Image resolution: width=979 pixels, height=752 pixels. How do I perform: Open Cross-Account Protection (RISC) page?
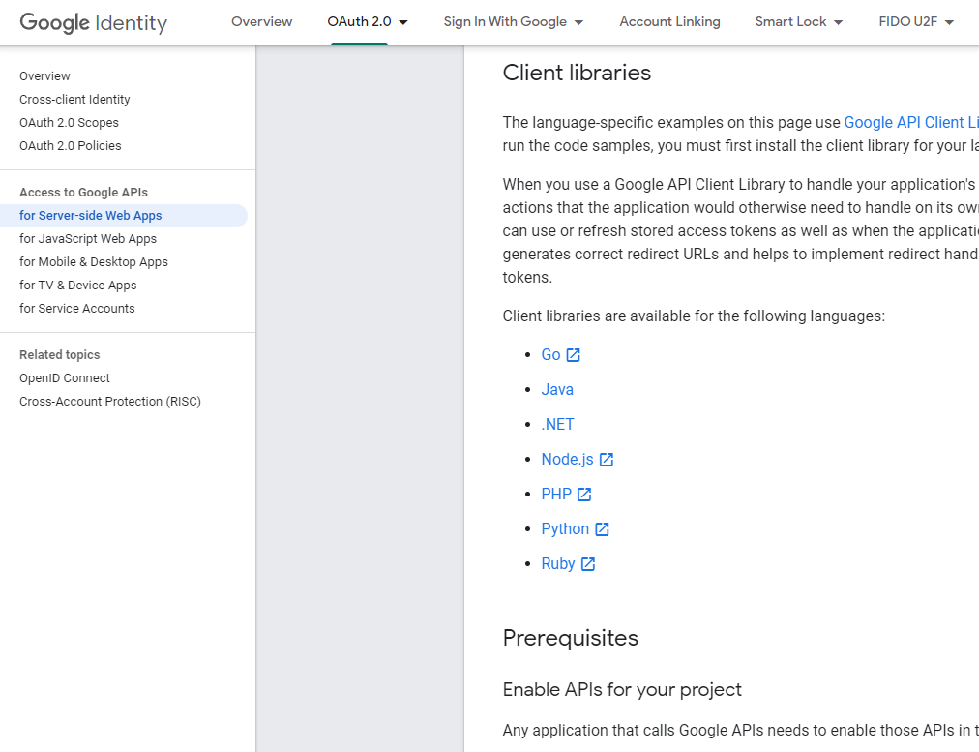tap(110, 401)
